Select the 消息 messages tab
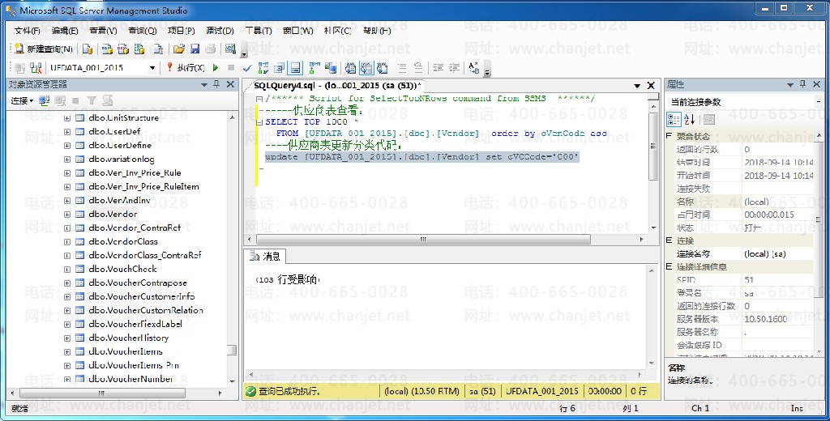830x421 pixels. click(x=265, y=256)
